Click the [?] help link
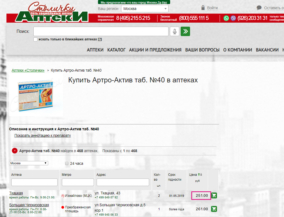This screenshot has width=284, height=217. point(100,39)
